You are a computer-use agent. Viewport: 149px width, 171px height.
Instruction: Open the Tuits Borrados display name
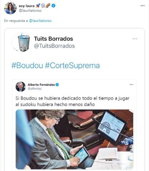click(x=54, y=39)
